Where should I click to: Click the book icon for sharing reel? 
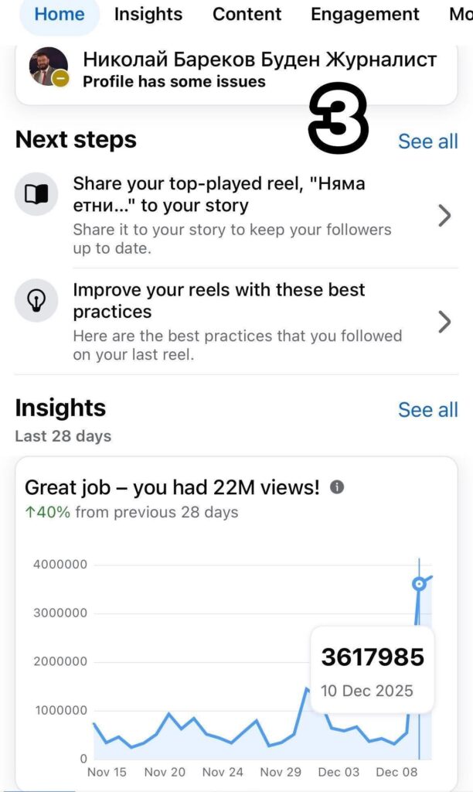pos(36,194)
